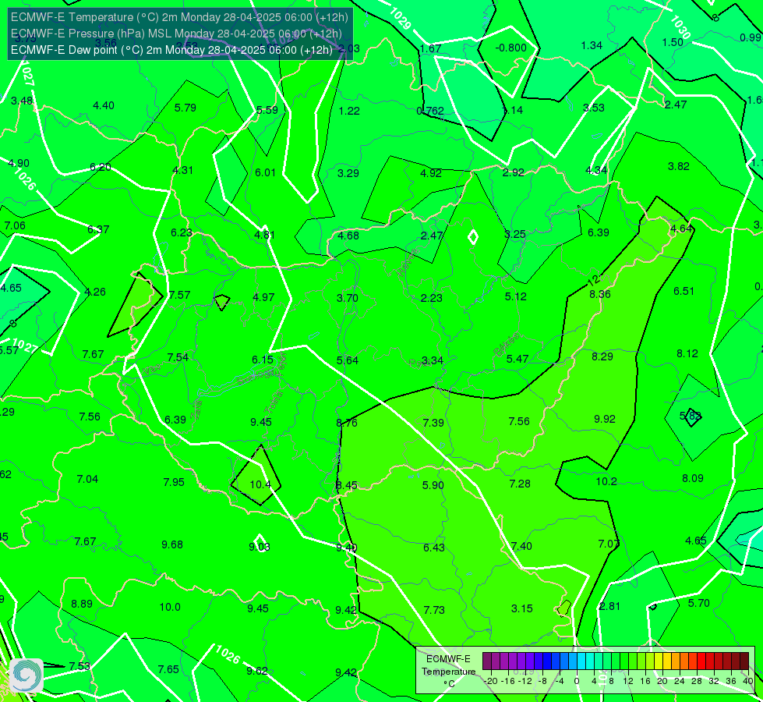Click the dew point value 9.68

click(x=172, y=544)
